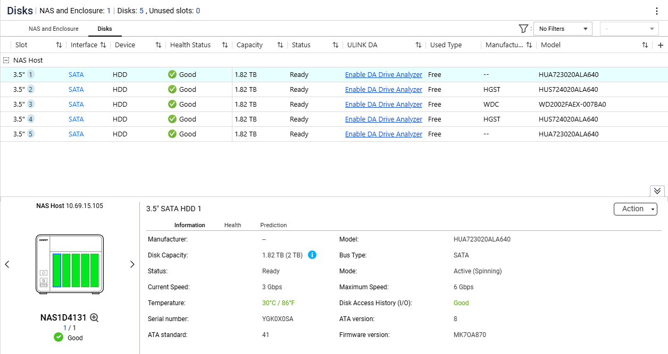Viewport: 668px width, 354px height.
Task: Select the disk row WD2002FAEX-007BA0
Action: point(572,105)
